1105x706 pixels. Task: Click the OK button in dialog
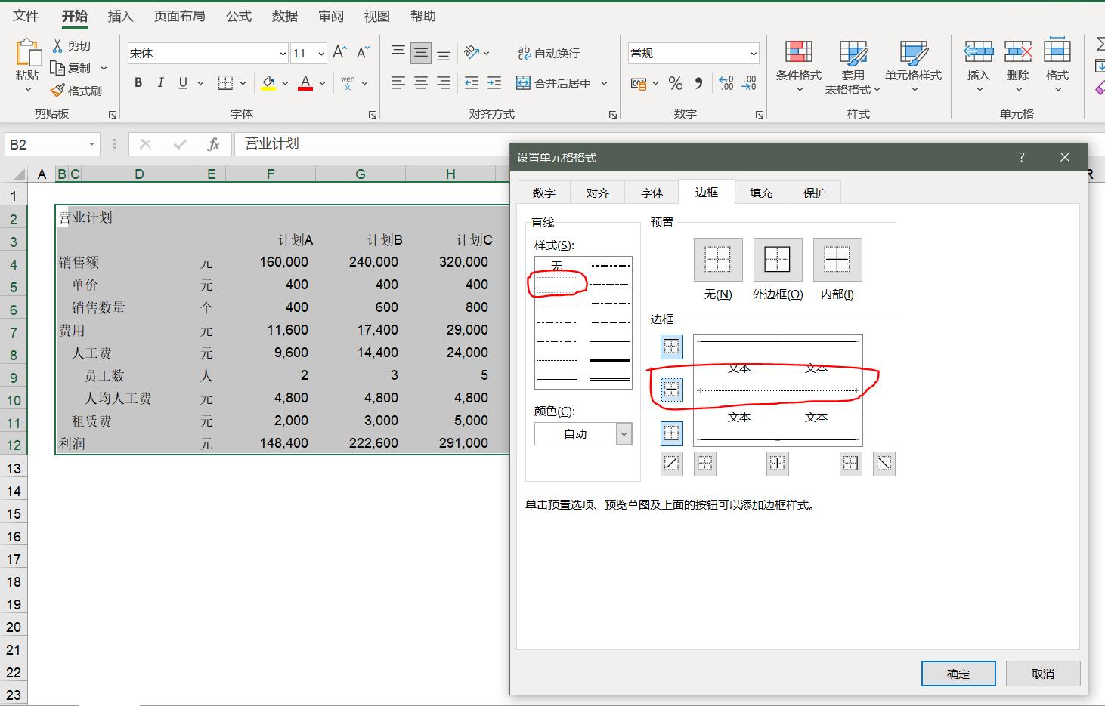coord(958,674)
